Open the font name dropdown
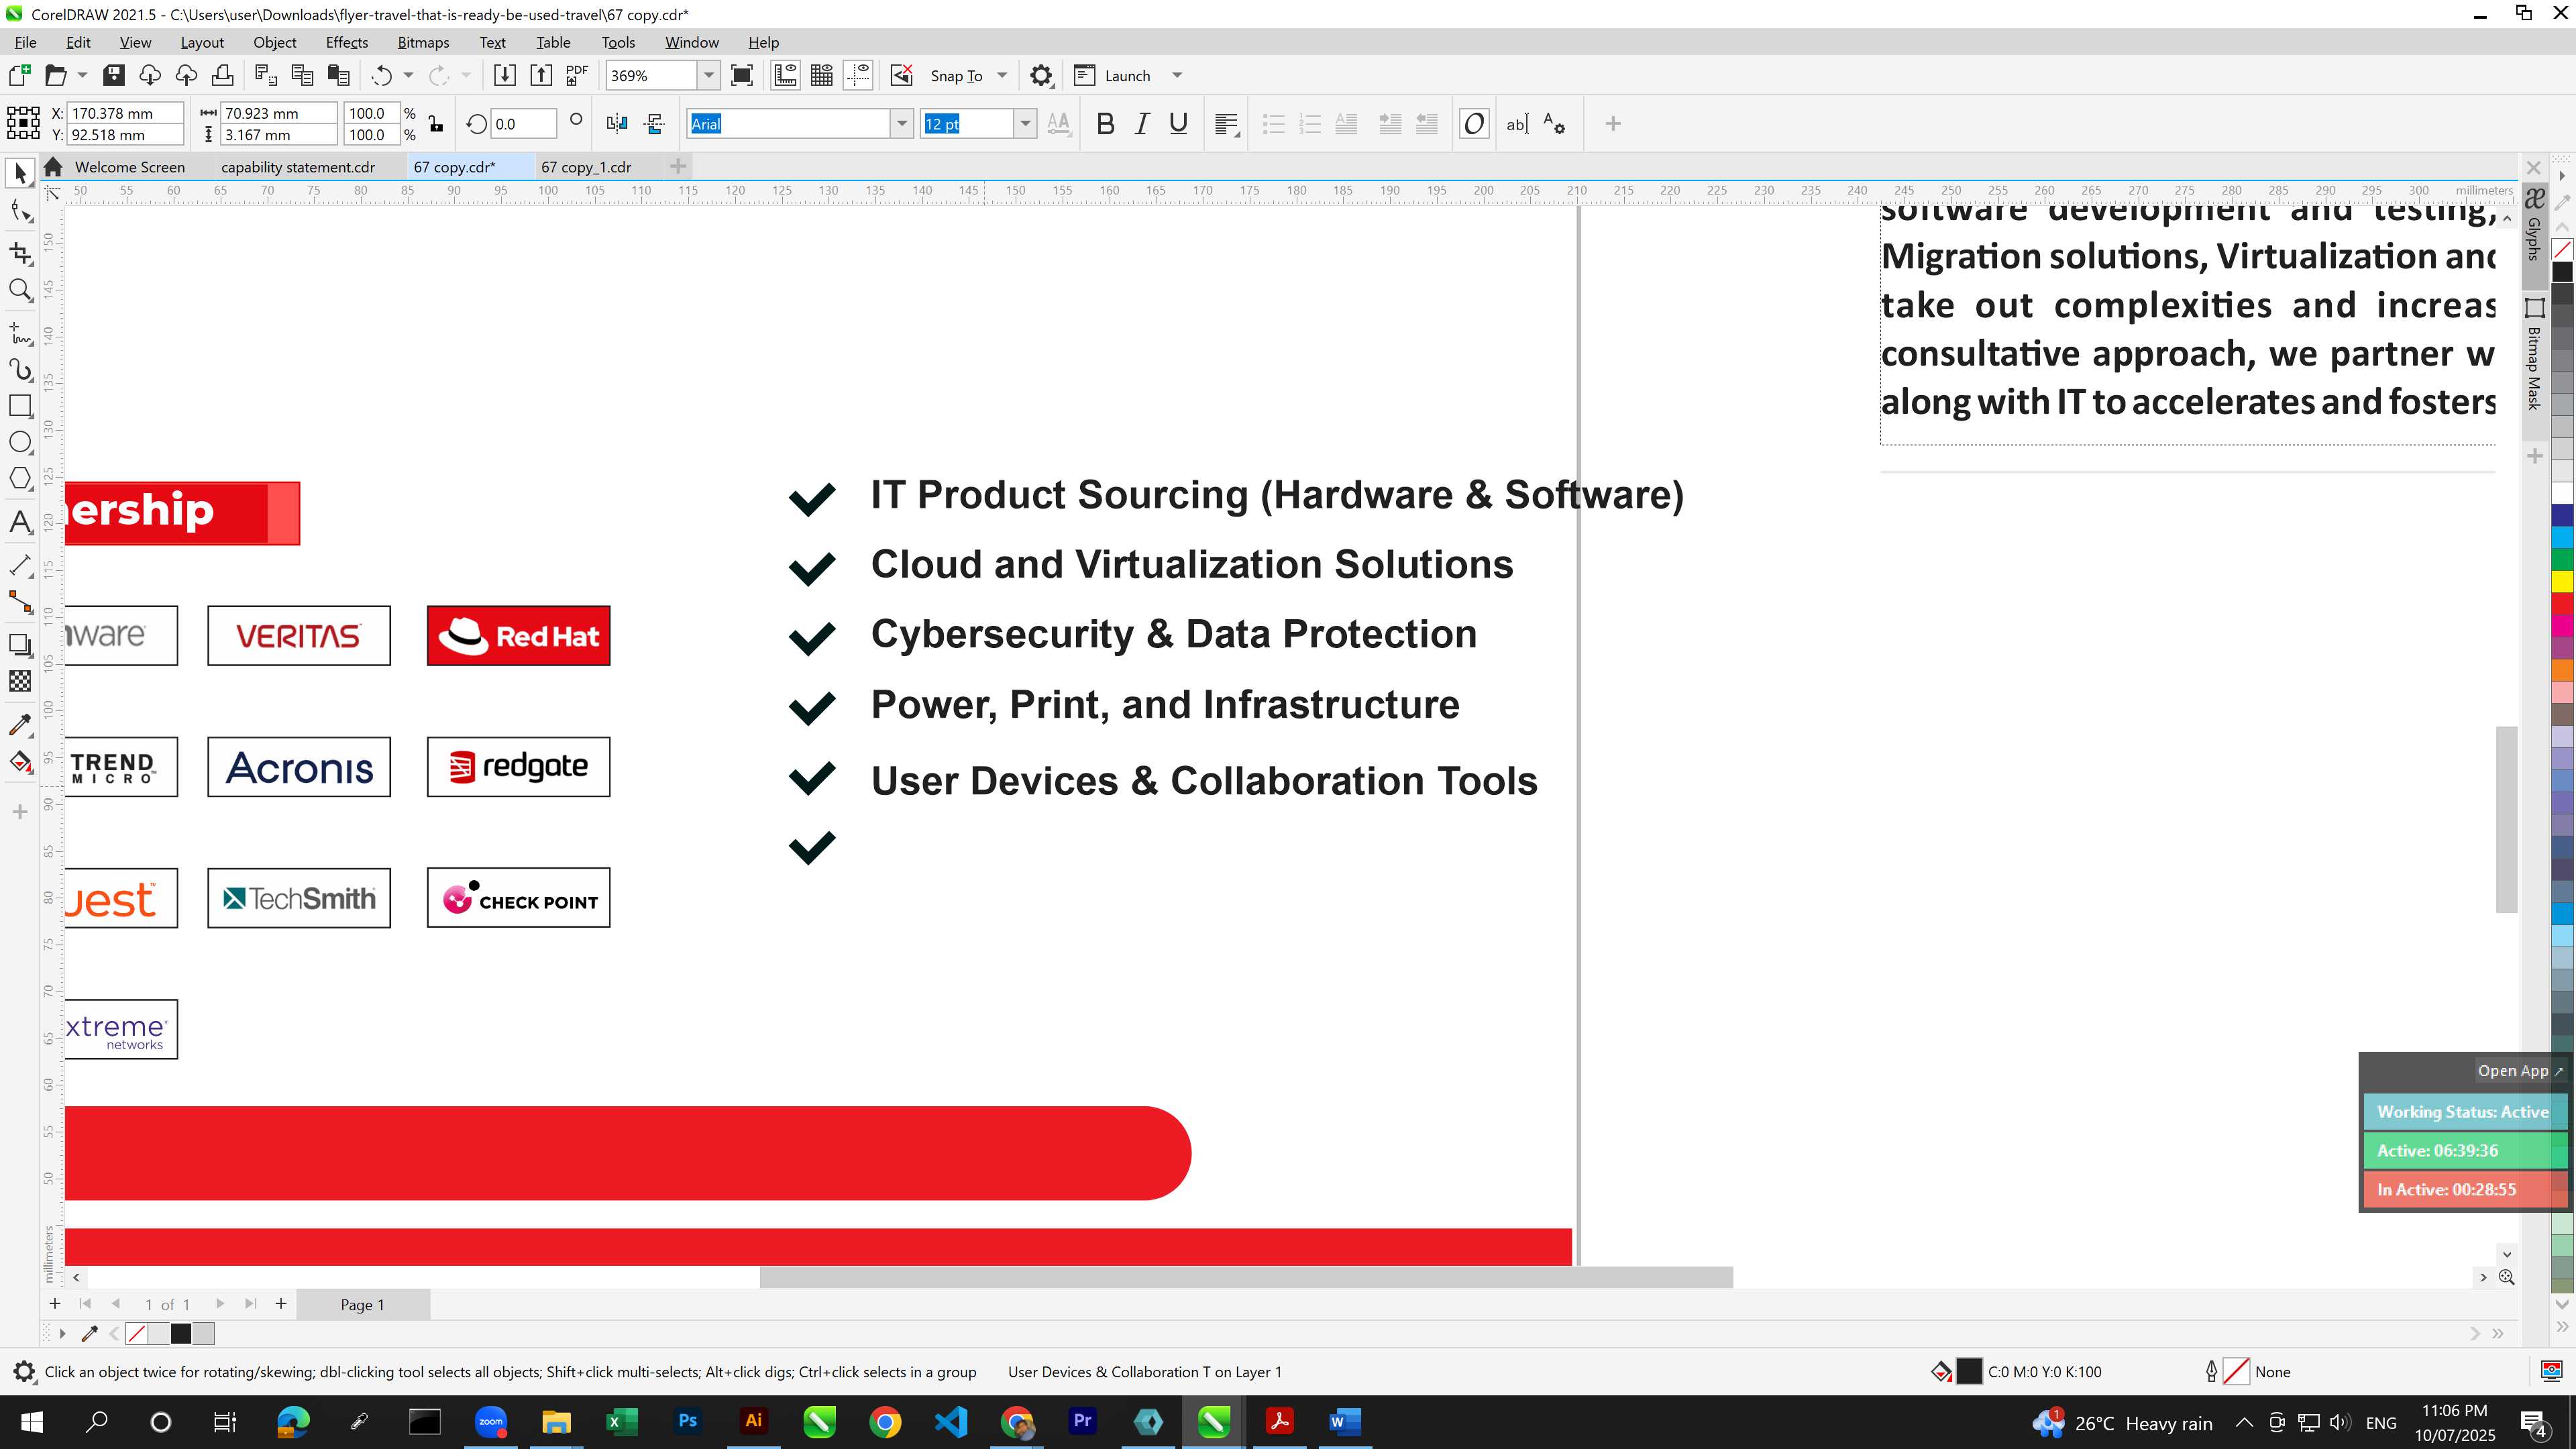This screenshot has height=1449, width=2576. pos(902,124)
